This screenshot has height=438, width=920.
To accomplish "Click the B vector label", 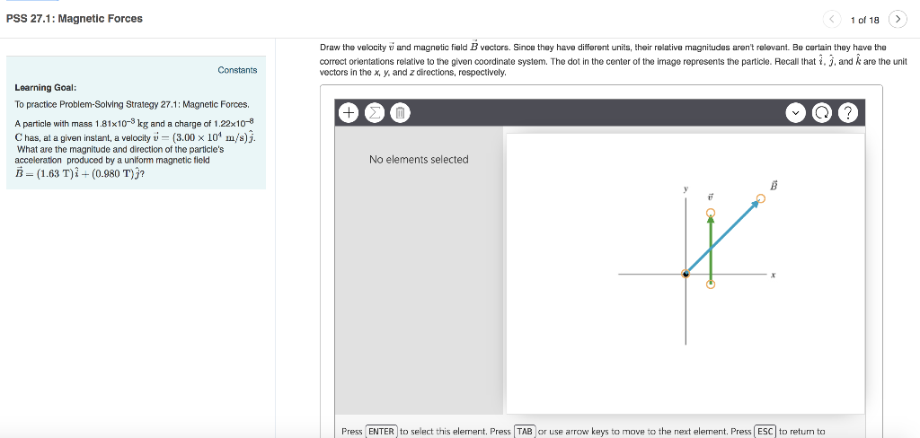I will 774,185.
